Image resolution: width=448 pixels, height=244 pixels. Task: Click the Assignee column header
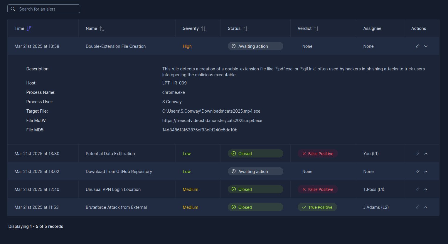[x=372, y=28]
